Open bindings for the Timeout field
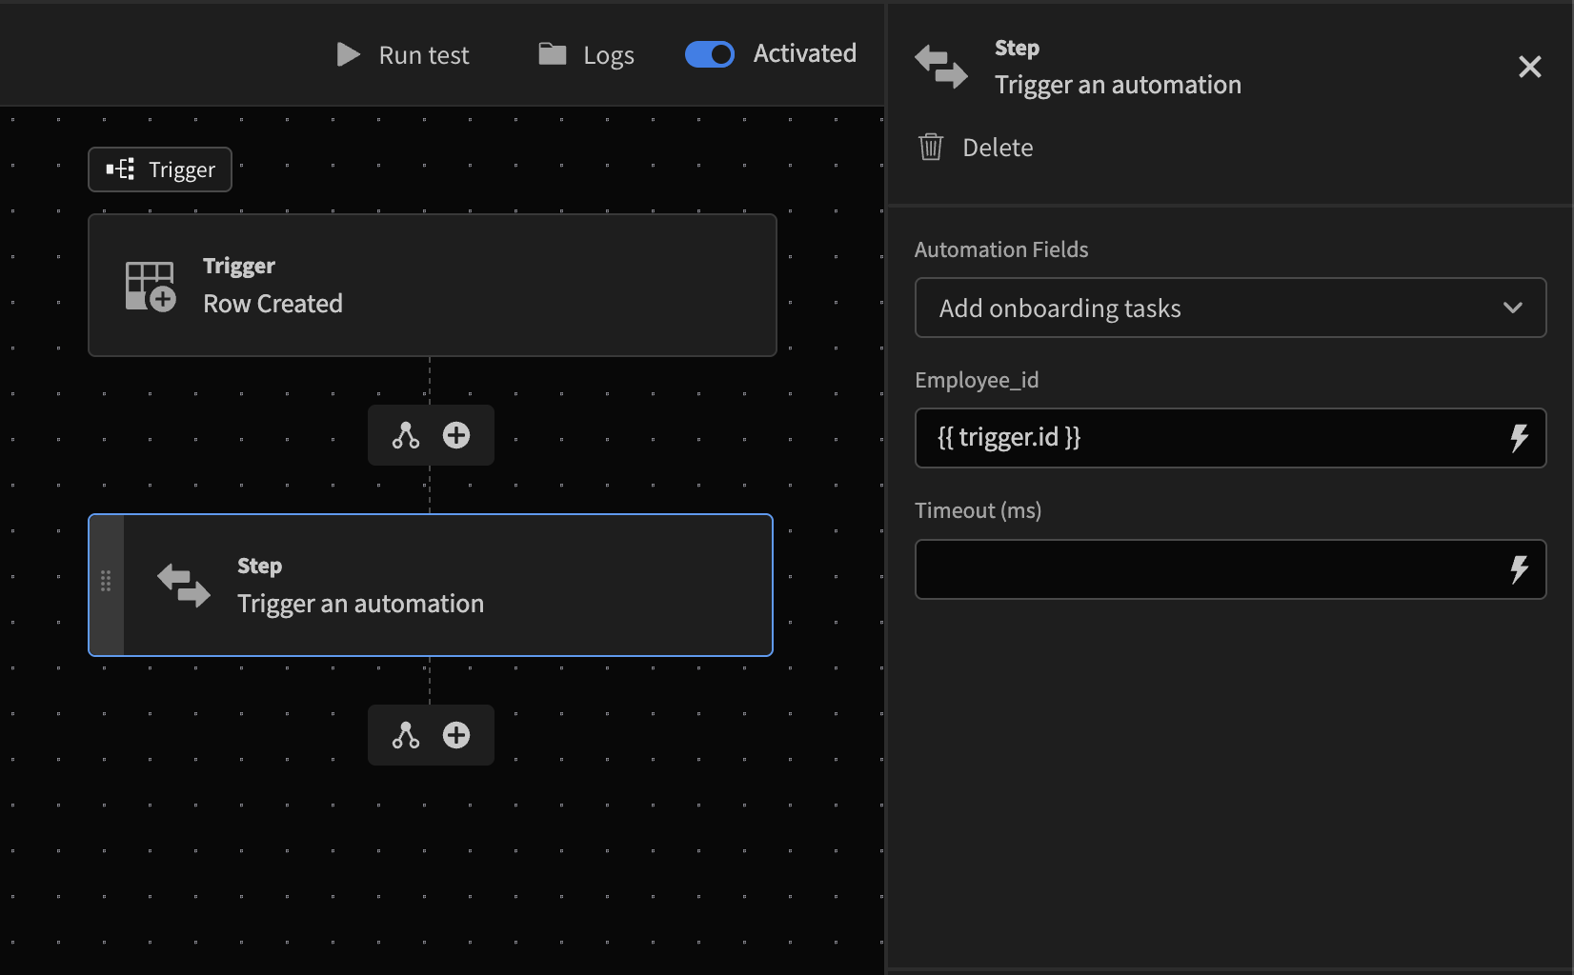Screen dimensions: 1574x975 tap(1519, 569)
